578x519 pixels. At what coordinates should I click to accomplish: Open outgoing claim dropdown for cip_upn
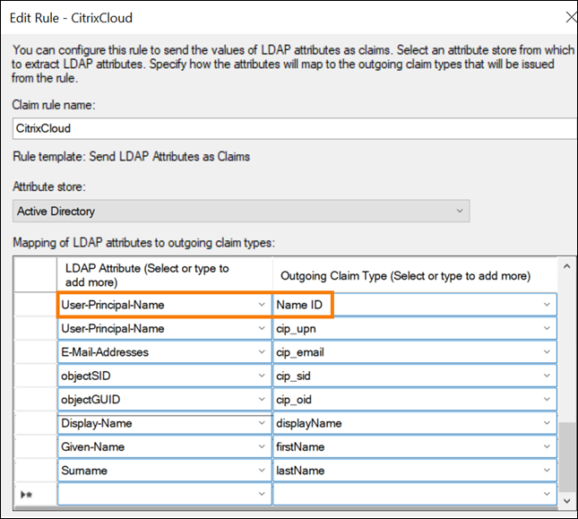click(x=547, y=328)
